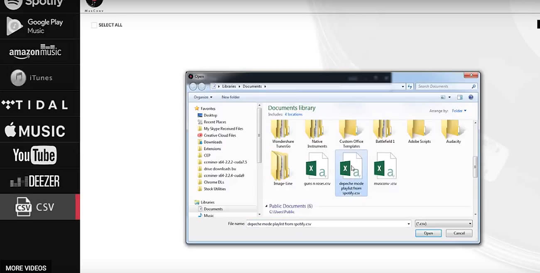Select guns n roses.csv file
Viewport: 540px width, 273px height.
coord(317,168)
